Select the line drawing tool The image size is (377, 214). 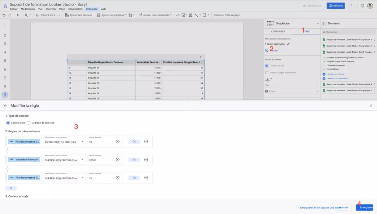point(196,15)
